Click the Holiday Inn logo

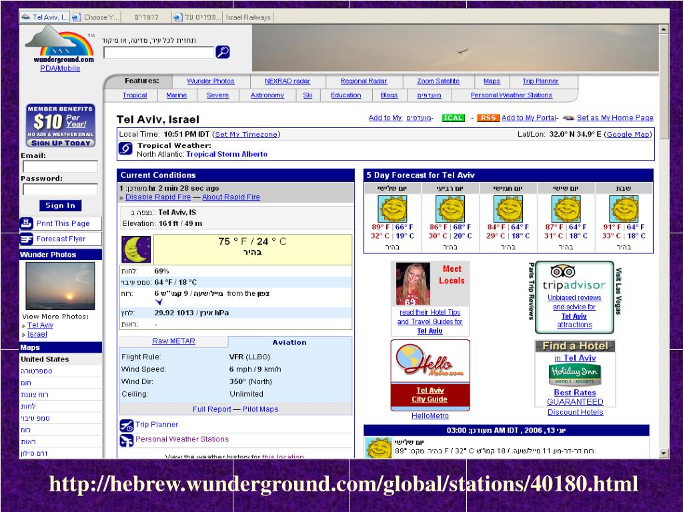pyautogui.click(x=574, y=375)
